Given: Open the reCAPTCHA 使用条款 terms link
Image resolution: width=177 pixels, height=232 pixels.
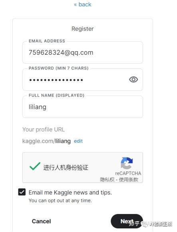Looking at the screenshot, I should click(129, 180).
